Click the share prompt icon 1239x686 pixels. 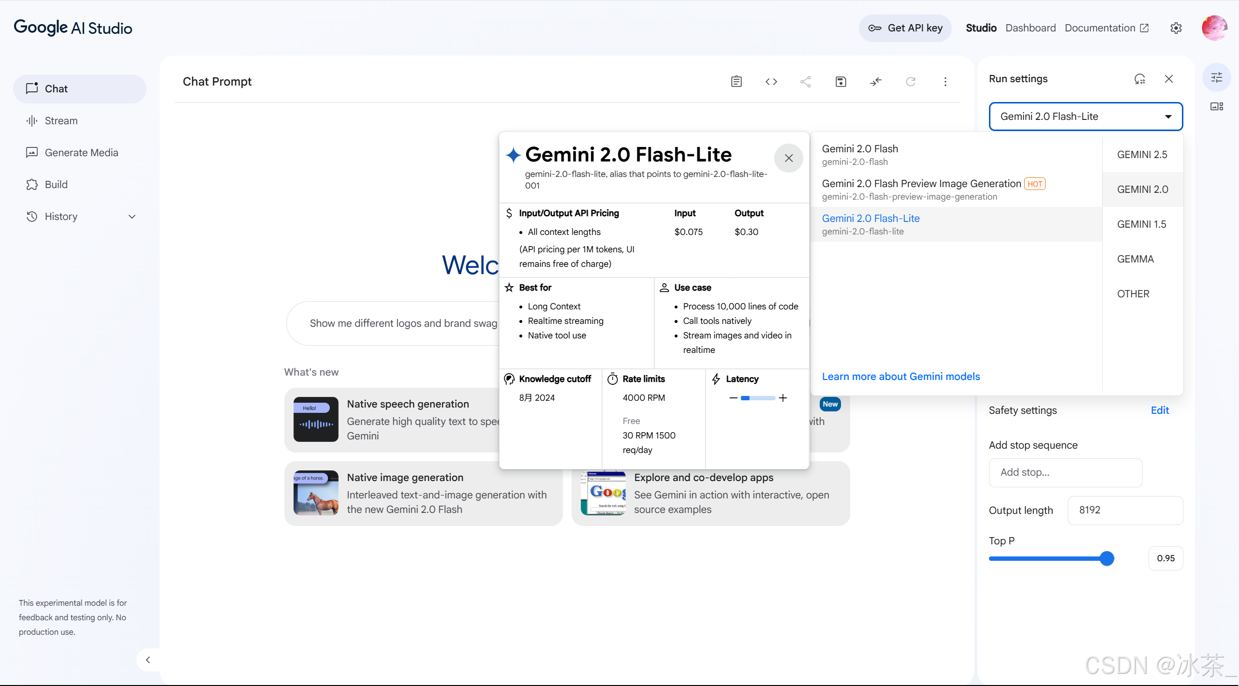pos(806,82)
